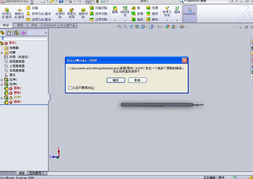Expand the 拉伸1 feature node

pyautogui.click(x=2, y=80)
